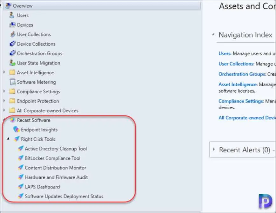The width and height of the screenshot is (276, 213).
Task: Follow the Asset Intelligence link
Action: (x=238, y=84)
